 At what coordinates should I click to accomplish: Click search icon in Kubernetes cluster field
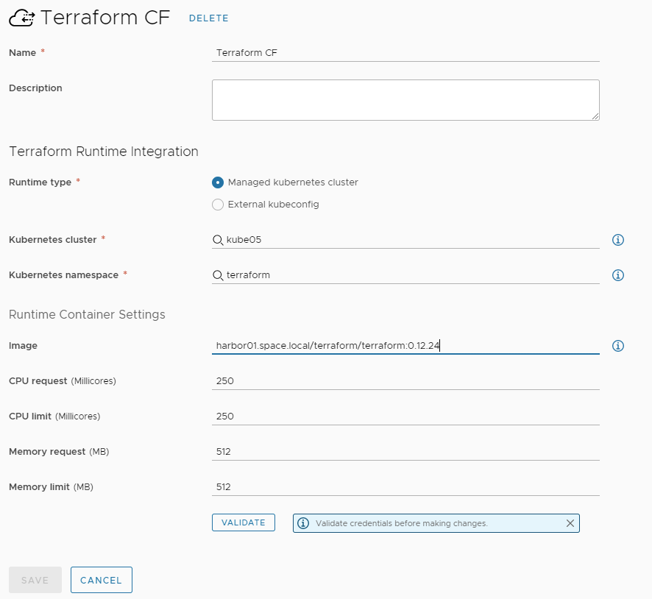(x=218, y=240)
